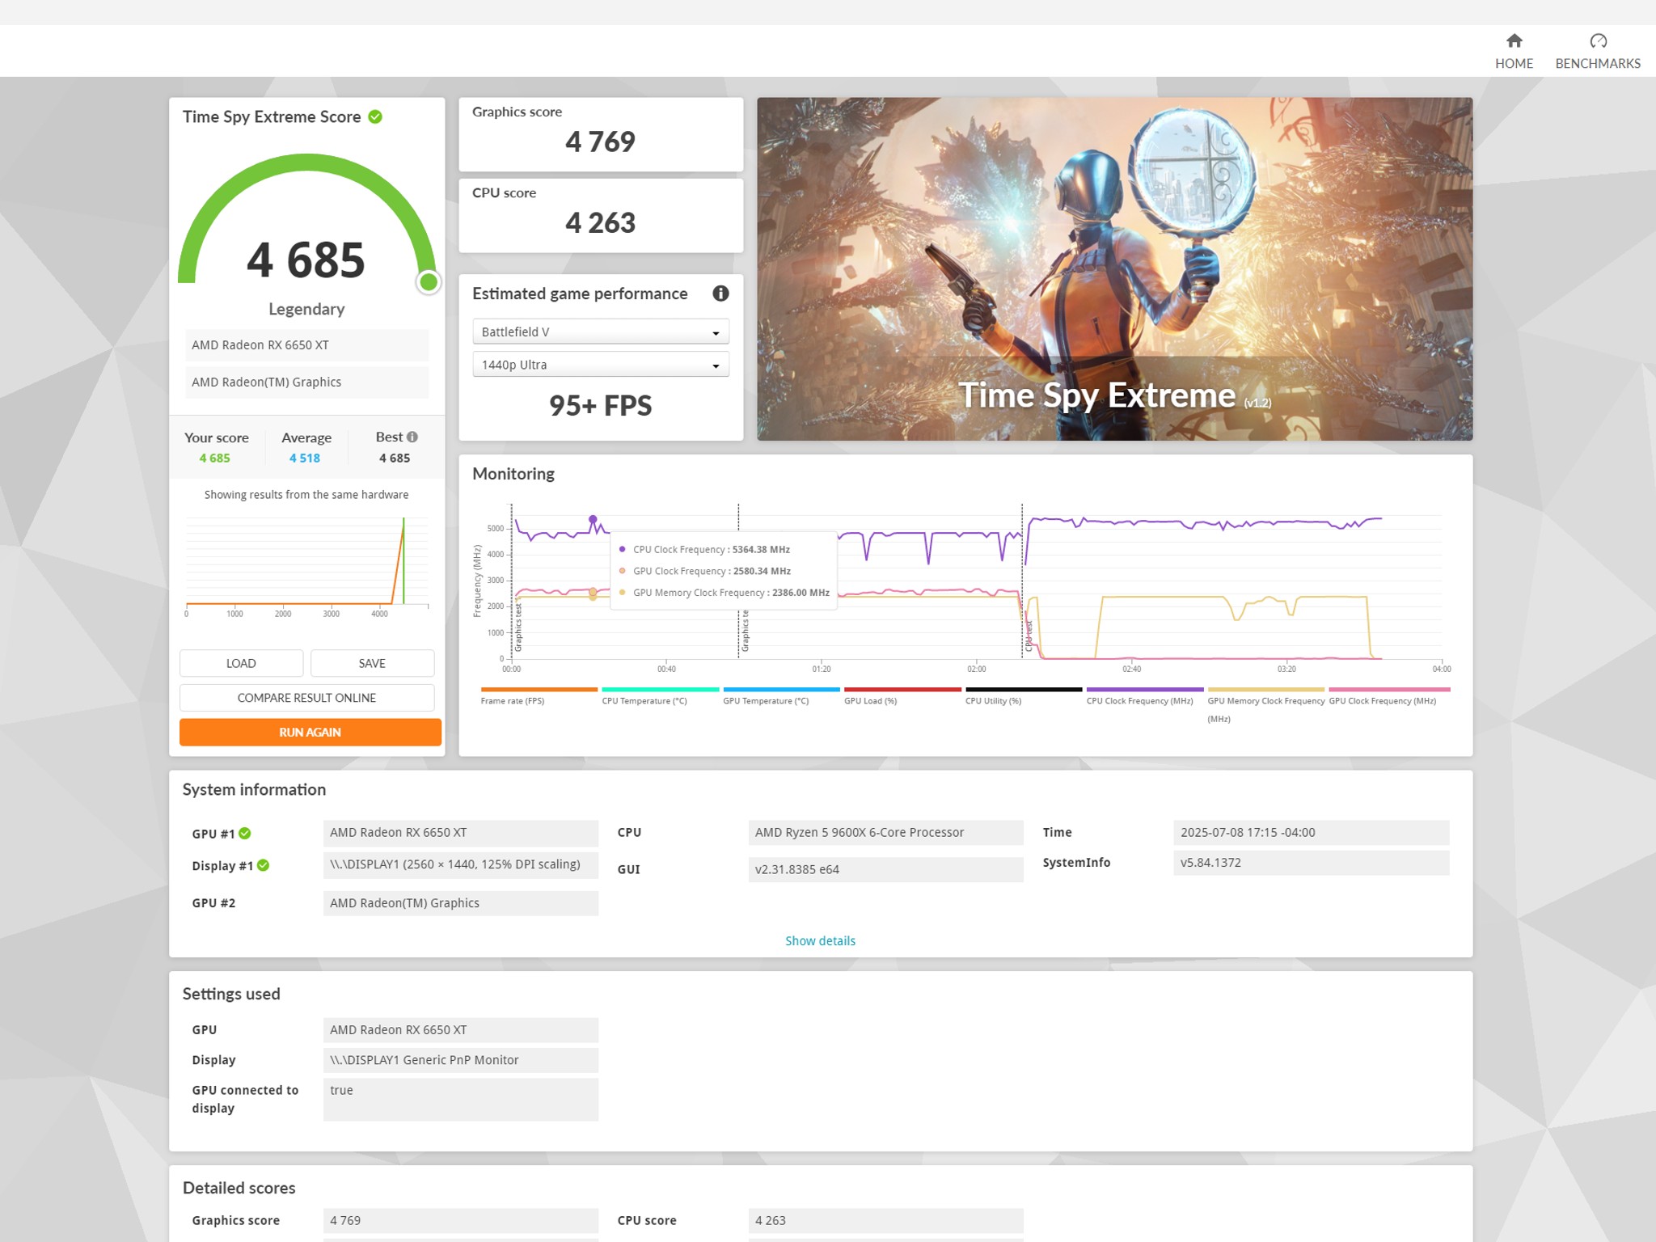
Task: Click the green check next to GPU #1
Action: (245, 833)
